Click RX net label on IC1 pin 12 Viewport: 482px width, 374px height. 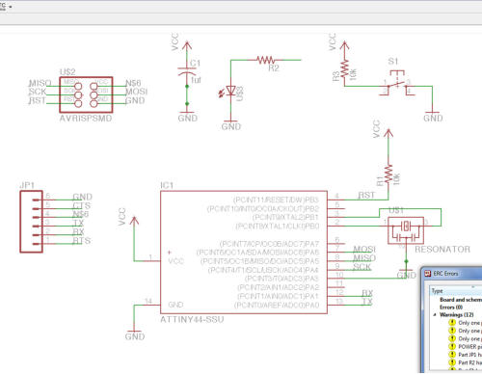pos(367,293)
